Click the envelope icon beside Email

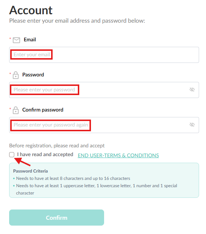(x=16, y=40)
